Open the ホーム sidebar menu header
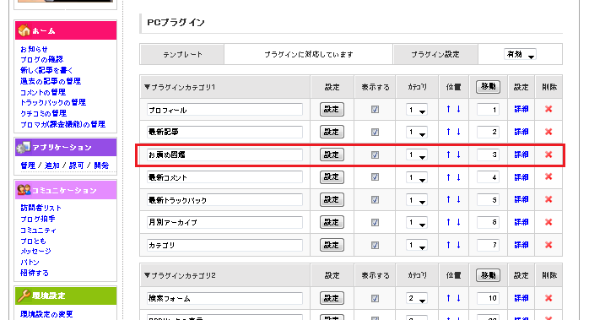The height and width of the screenshot is (320, 589). (x=66, y=30)
